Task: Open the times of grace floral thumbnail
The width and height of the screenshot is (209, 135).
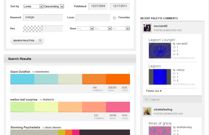Action: [160, 131]
